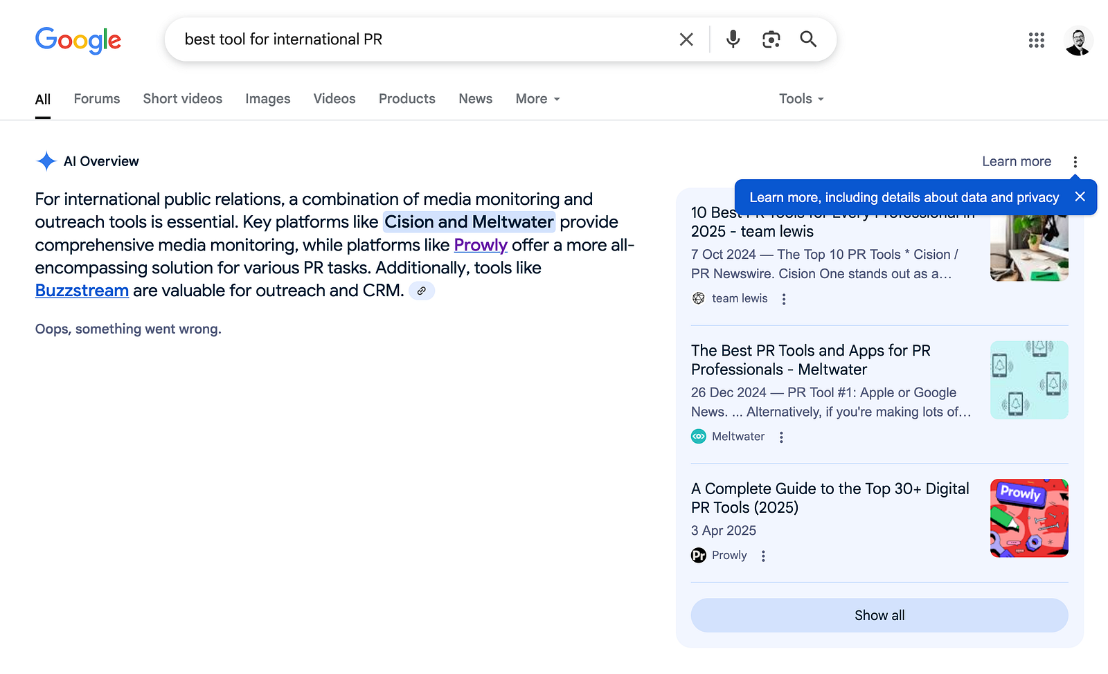Click the Show all sources button
This screenshot has width=1108, height=674.
[879, 615]
